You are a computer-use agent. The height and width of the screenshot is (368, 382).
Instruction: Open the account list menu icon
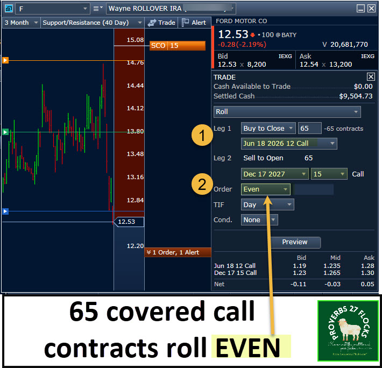[99, 9]
